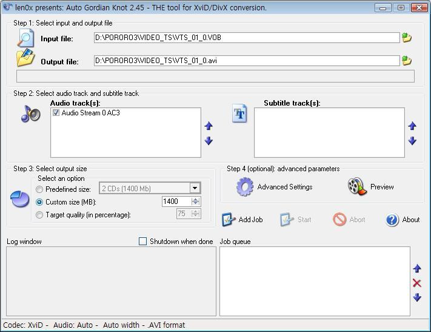Click the music note audio track icon

(x=30, y=113)
